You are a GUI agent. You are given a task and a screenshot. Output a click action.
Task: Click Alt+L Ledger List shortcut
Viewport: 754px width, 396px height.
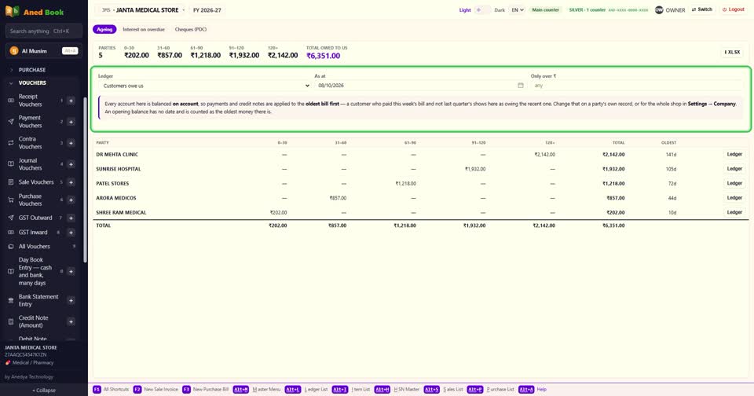tap(306, 389)
